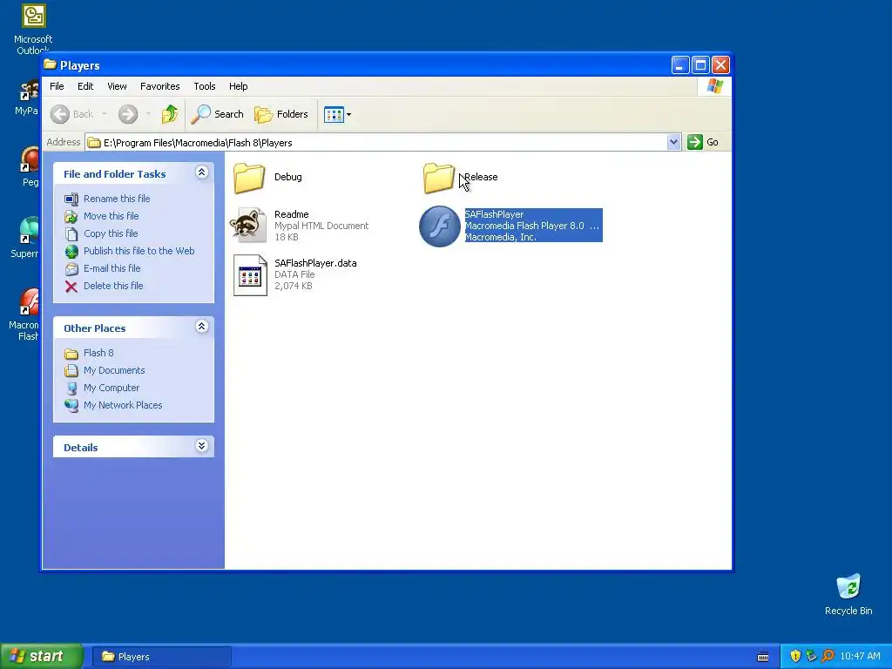Open Search from the toolbar
The image size is (892, 669).
coord(217,114)
